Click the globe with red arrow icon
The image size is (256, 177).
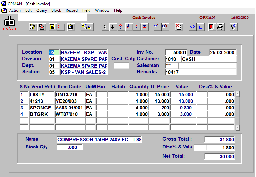[x=157, y=27]
